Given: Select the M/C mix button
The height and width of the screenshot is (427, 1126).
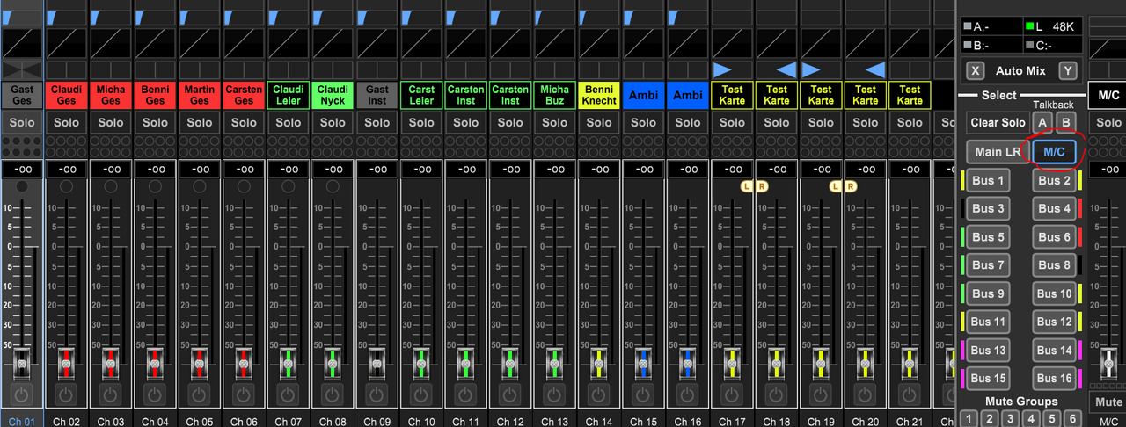Looking at the screenshot, I should click(x=1054, y=152).
